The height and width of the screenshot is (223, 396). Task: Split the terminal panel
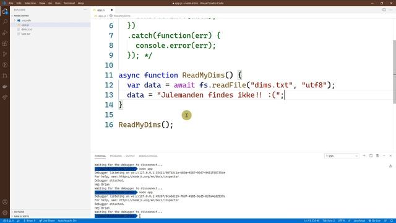point(371,155)
